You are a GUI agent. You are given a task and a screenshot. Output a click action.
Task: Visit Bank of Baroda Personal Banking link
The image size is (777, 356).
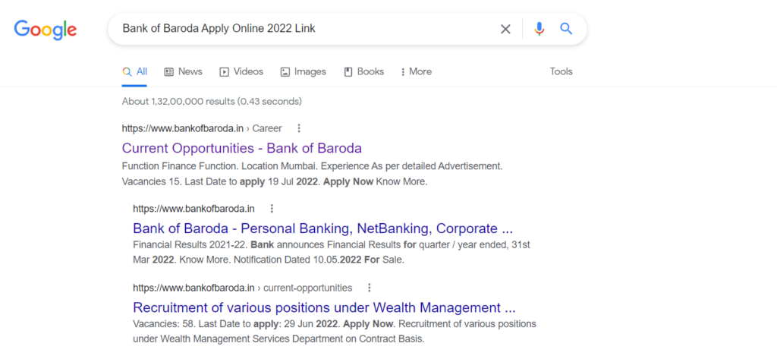pos(322,228)
